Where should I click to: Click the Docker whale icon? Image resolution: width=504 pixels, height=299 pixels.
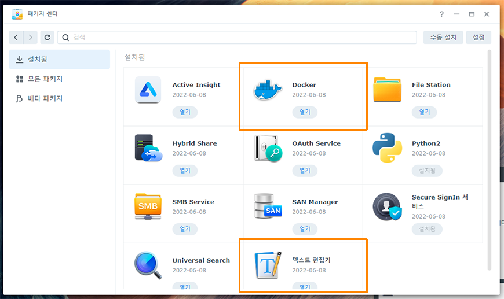pyautogui.click(x=268, y=90)
